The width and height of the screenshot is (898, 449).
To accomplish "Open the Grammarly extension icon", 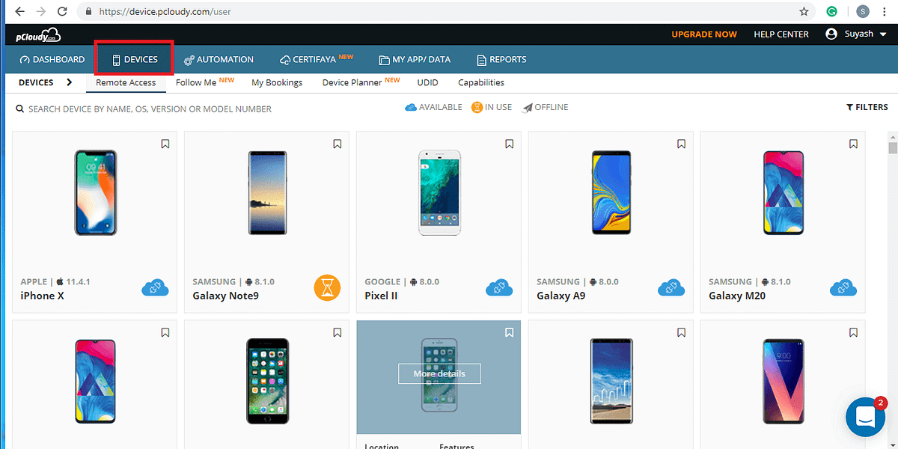I will coord(831,12).
